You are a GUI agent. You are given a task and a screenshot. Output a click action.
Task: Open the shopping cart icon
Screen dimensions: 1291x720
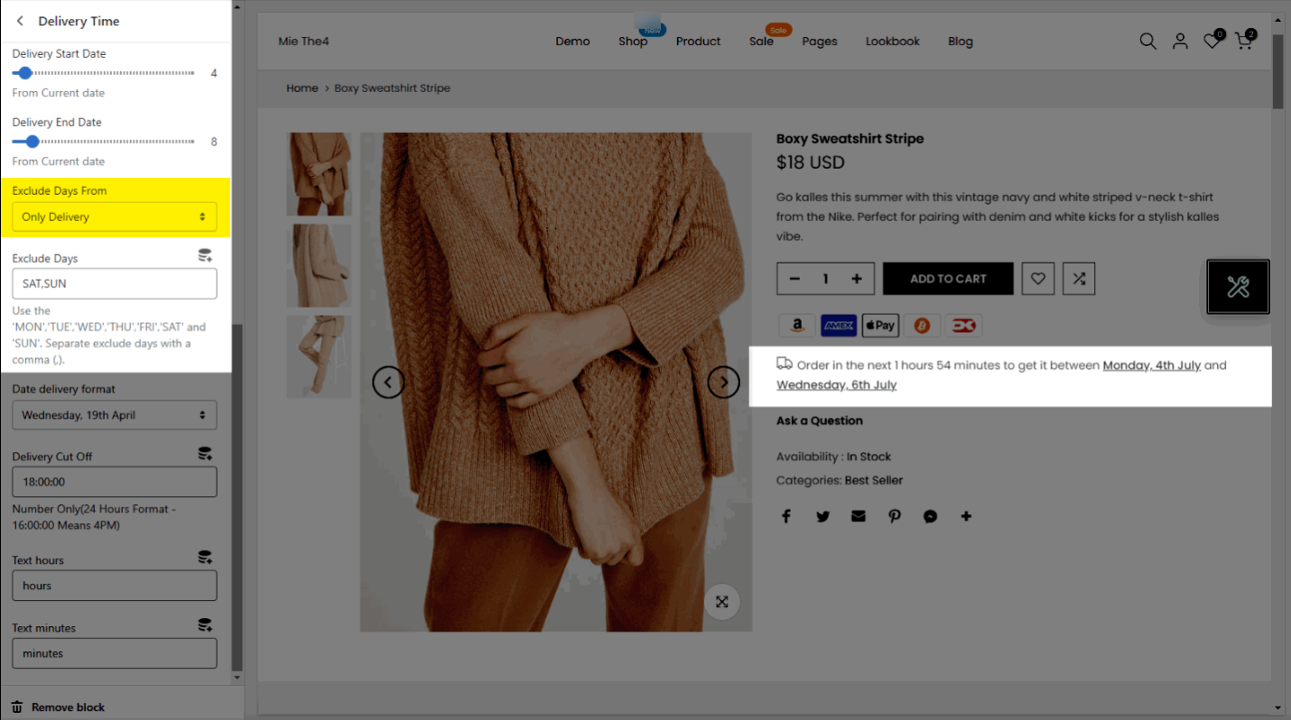(x=1244, y=42)
